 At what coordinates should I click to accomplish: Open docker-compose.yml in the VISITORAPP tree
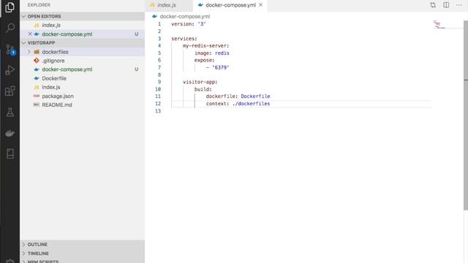pos(83,69)
